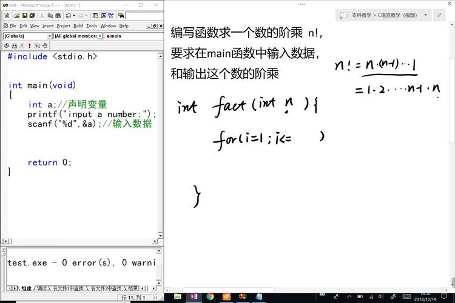Click the output pane scroll down arrow
The image size is (455, 303).
(159, 282)
